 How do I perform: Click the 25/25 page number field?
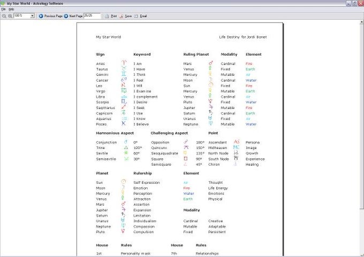click(x=92, y=15)
